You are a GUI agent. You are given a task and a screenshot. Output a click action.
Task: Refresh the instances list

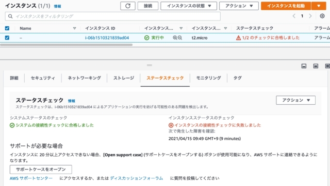128,6
